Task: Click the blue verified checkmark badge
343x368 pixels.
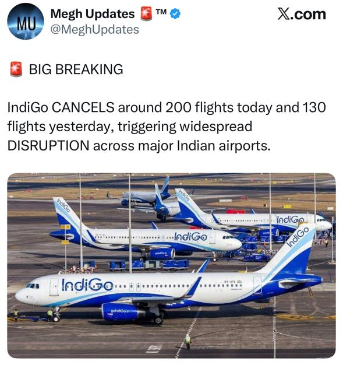Action: [175, 14]
